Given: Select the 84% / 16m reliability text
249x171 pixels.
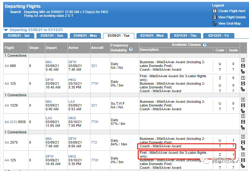Looking at the screenshot, I should (119, 144).
